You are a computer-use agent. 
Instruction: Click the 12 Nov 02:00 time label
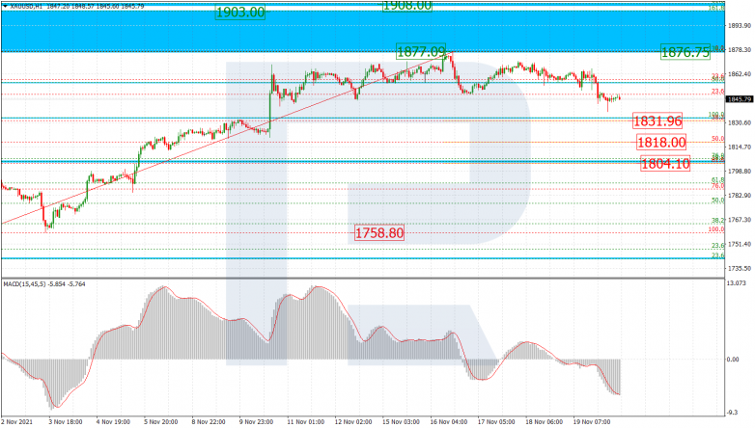[x=353, y=422]
